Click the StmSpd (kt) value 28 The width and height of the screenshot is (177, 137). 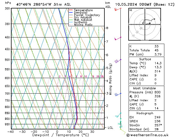click(156, 129)
